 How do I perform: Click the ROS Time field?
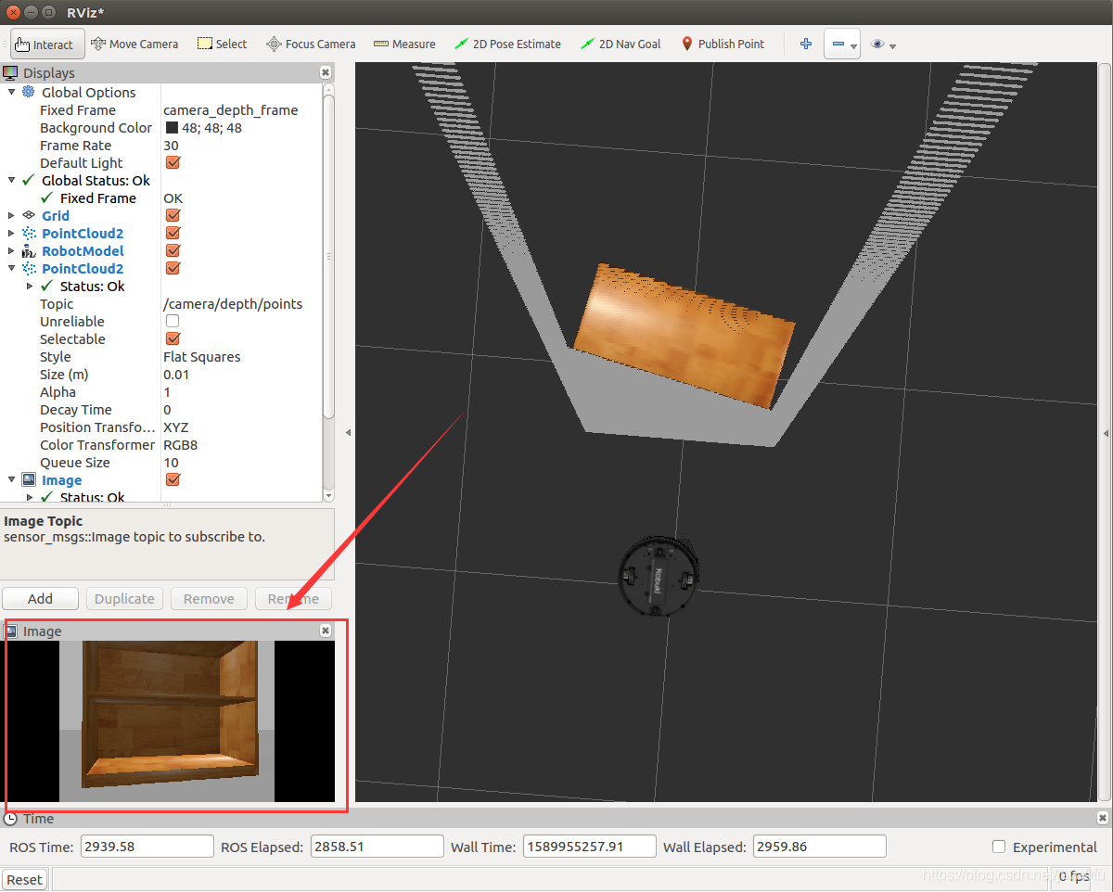click(x=147, y=847)
